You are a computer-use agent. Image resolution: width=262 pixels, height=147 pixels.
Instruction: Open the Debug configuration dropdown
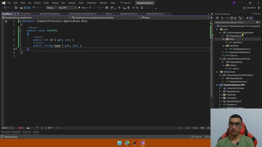coord(52,8)
